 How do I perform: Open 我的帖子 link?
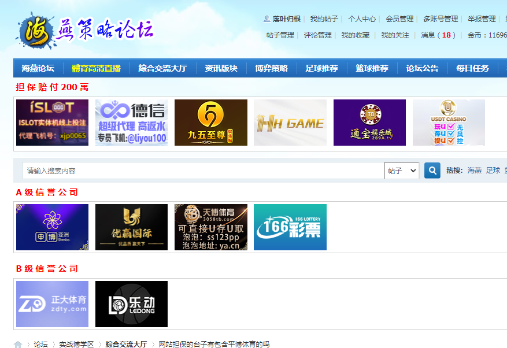pyautogui.click(x=324, y=18)
